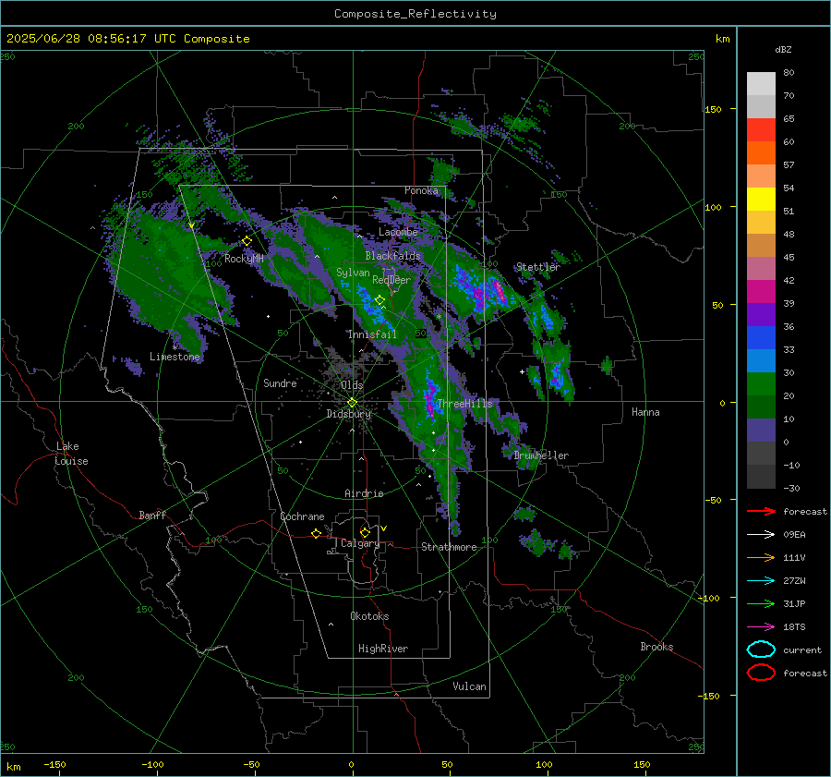Click the HighRiver city label
This screenshot has width=831, height=777.
(383, 649)
